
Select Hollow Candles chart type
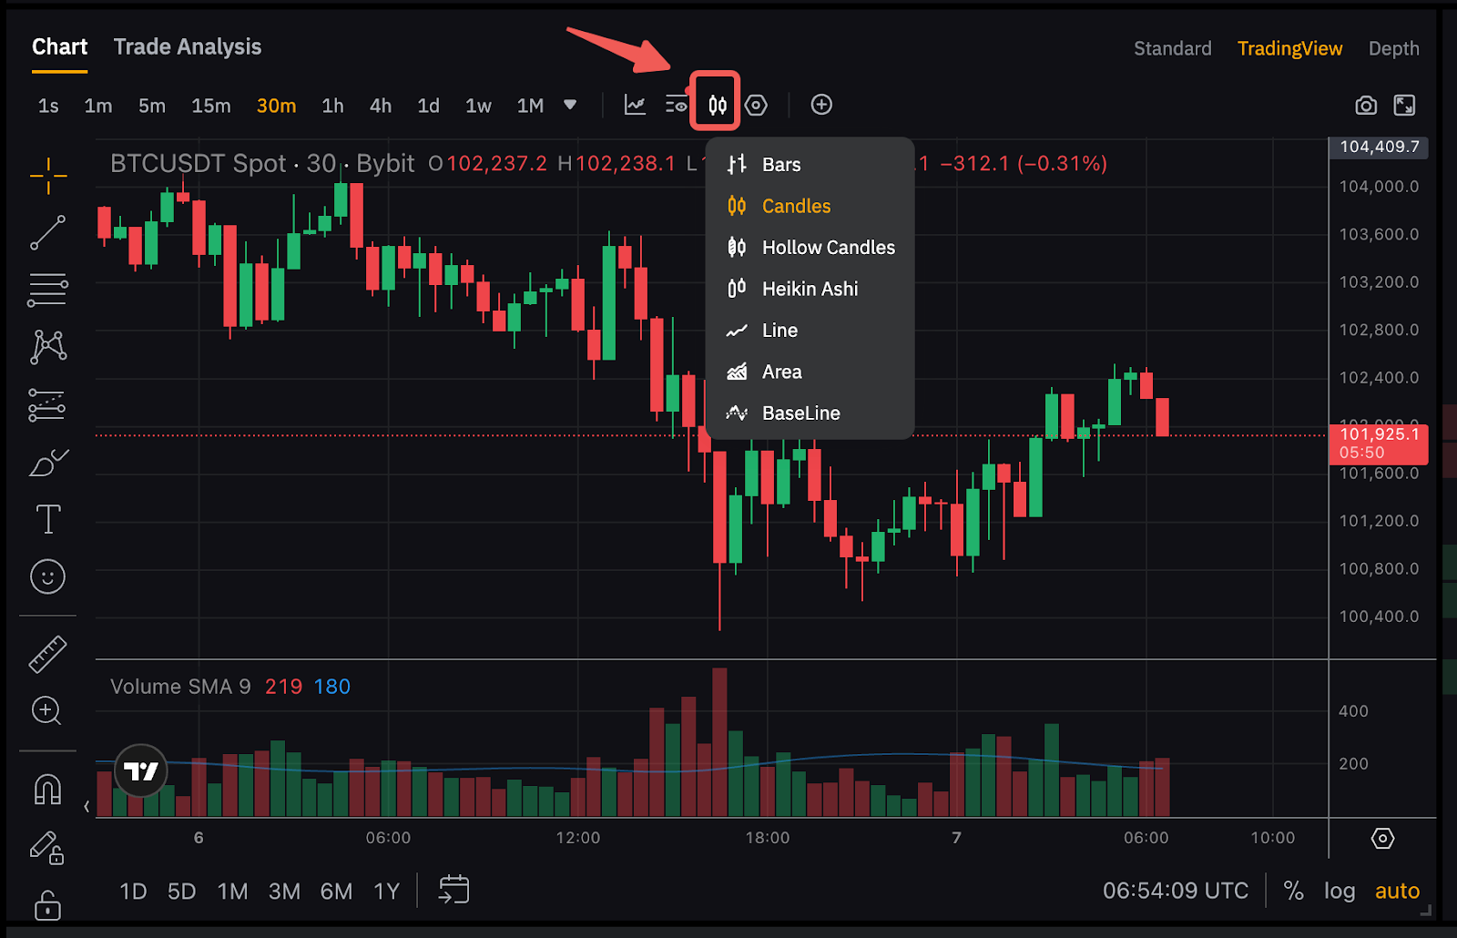(x=827, y=248)
